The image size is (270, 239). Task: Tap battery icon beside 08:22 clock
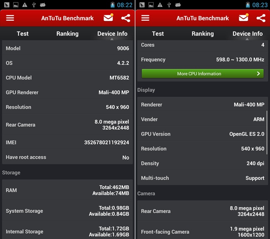pos(113,5)
